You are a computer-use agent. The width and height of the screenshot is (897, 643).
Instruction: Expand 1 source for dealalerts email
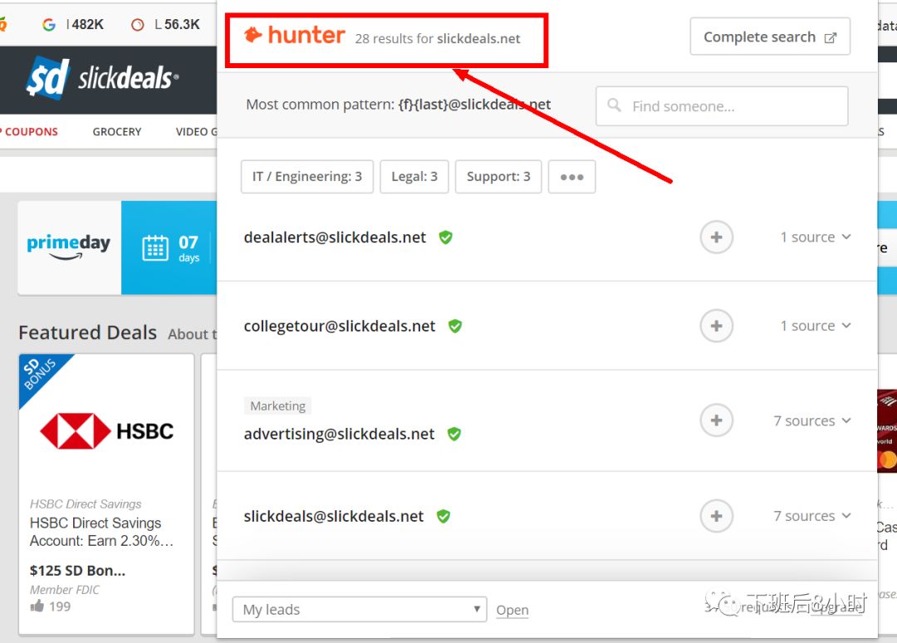click(x=816, y=237)
